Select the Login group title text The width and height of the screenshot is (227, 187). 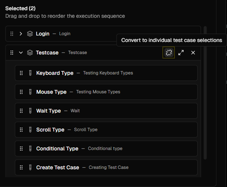(43, 34)
